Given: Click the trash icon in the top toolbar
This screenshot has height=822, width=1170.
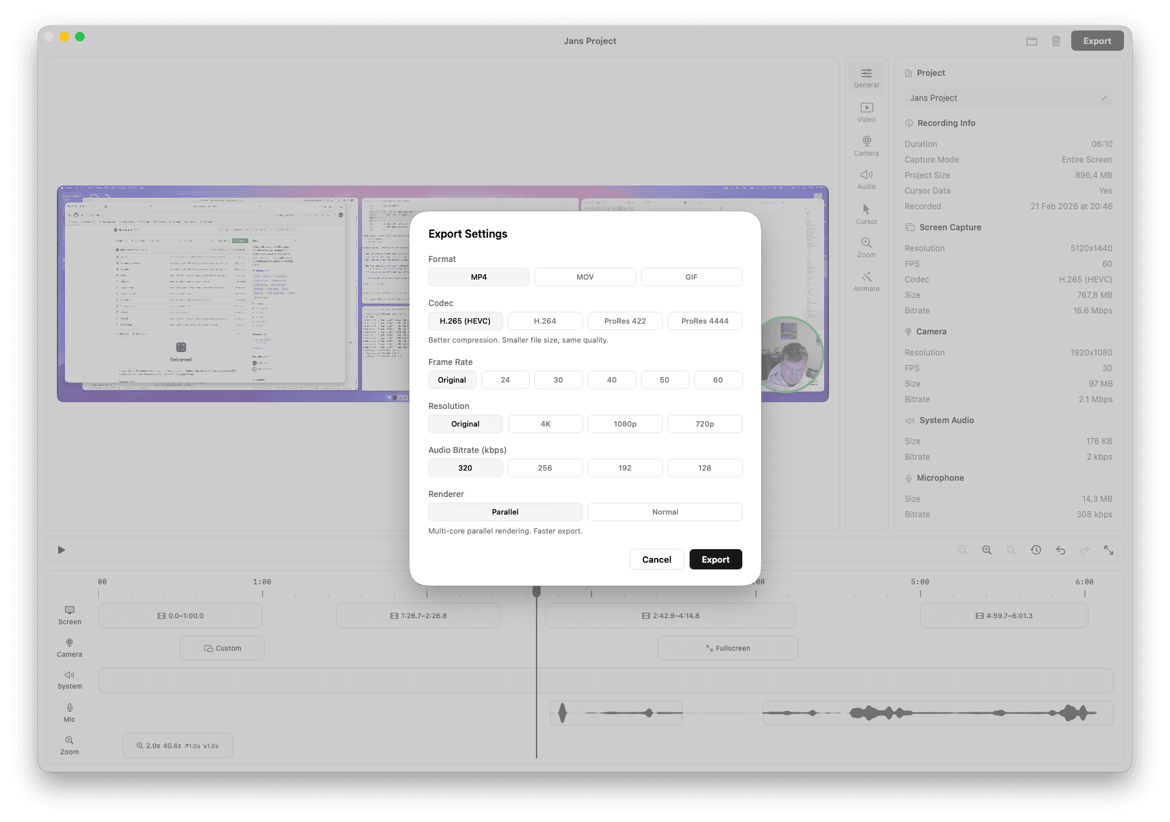Looking at the screenshot, I should pyautogui.click(x=1056, y=41).
